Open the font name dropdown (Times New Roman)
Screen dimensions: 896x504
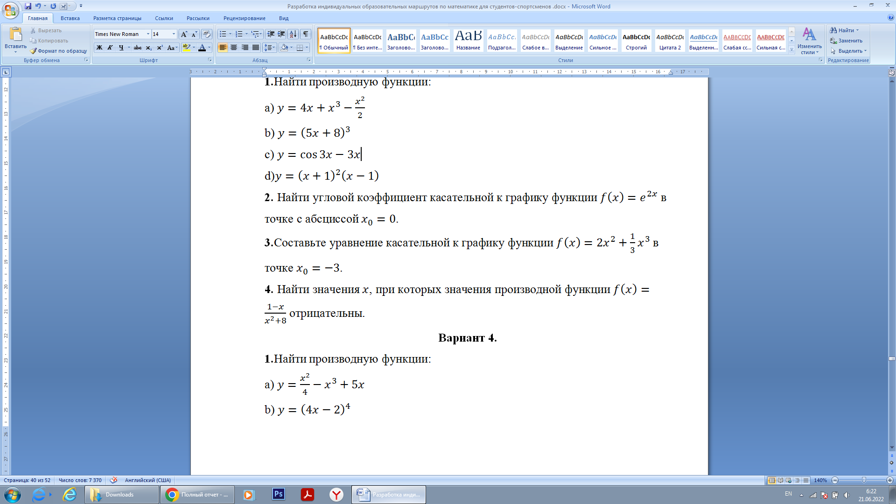(x=148, y=34)
